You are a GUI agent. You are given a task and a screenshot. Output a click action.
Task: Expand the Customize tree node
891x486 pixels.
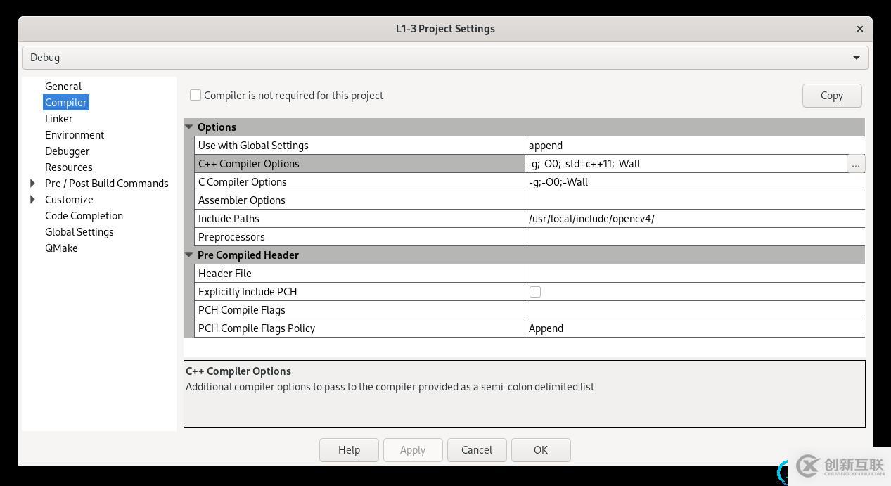(32, 200)
